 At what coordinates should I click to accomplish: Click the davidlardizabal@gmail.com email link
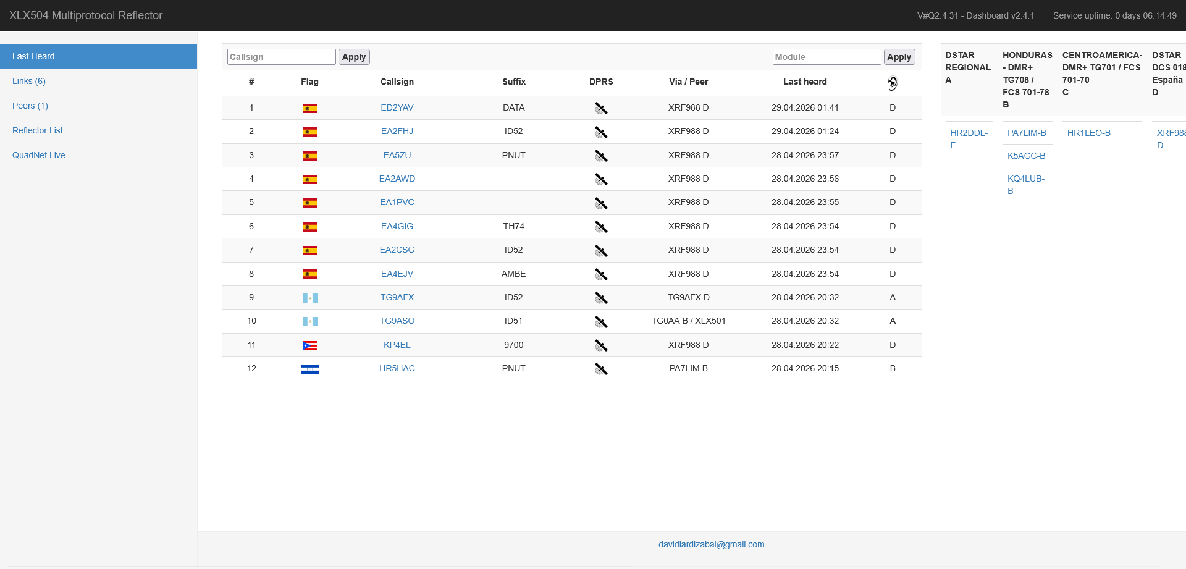click(x=712, y=544)
